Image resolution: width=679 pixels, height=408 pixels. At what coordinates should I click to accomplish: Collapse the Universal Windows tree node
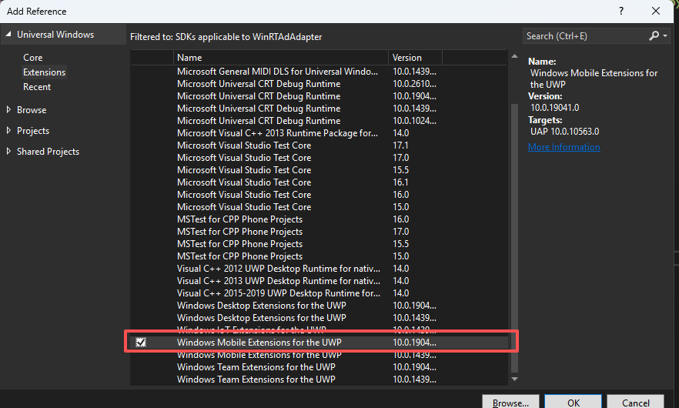[8, 35]
